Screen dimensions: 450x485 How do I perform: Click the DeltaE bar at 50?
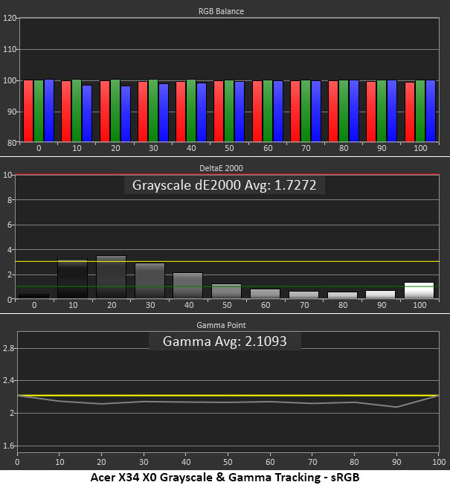point(226,291)
